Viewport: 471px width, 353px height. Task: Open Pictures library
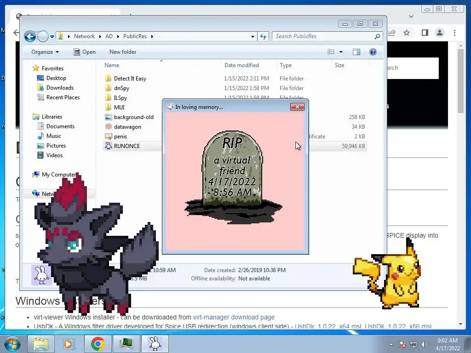[x=56, y=146]
